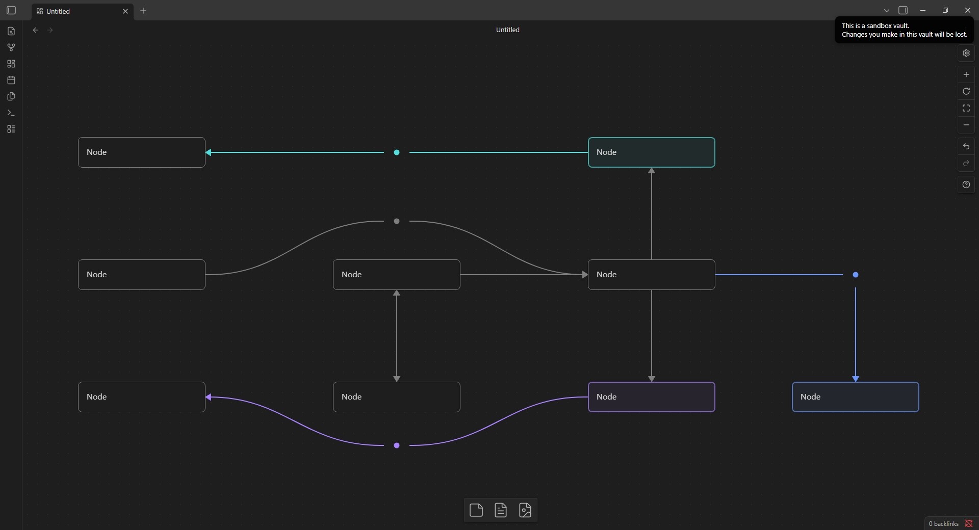
Task: Reset canvas zoom level
Action: [966, 91]
